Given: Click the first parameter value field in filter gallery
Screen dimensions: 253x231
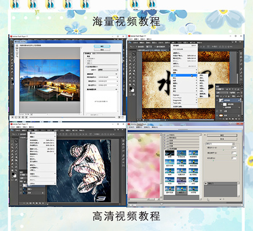Looking at the screenshot, I should 234,148.
